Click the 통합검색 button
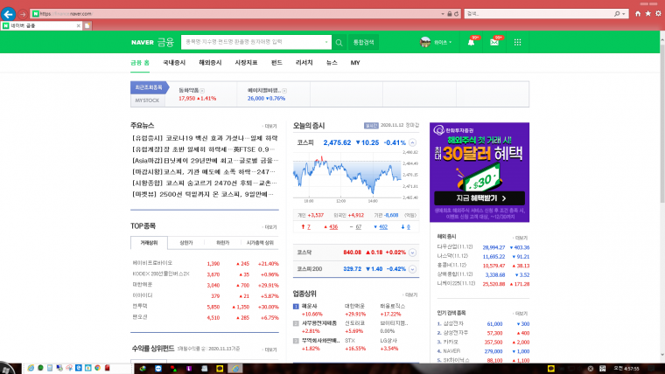 tap(363, 42)
